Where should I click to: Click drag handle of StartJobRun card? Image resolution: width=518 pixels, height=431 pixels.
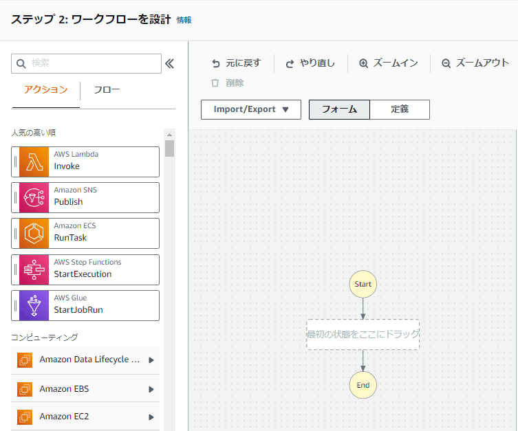[15, 306]
